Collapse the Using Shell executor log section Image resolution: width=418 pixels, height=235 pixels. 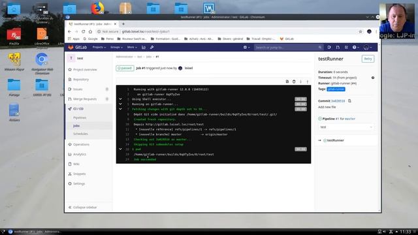click(120, 99)
